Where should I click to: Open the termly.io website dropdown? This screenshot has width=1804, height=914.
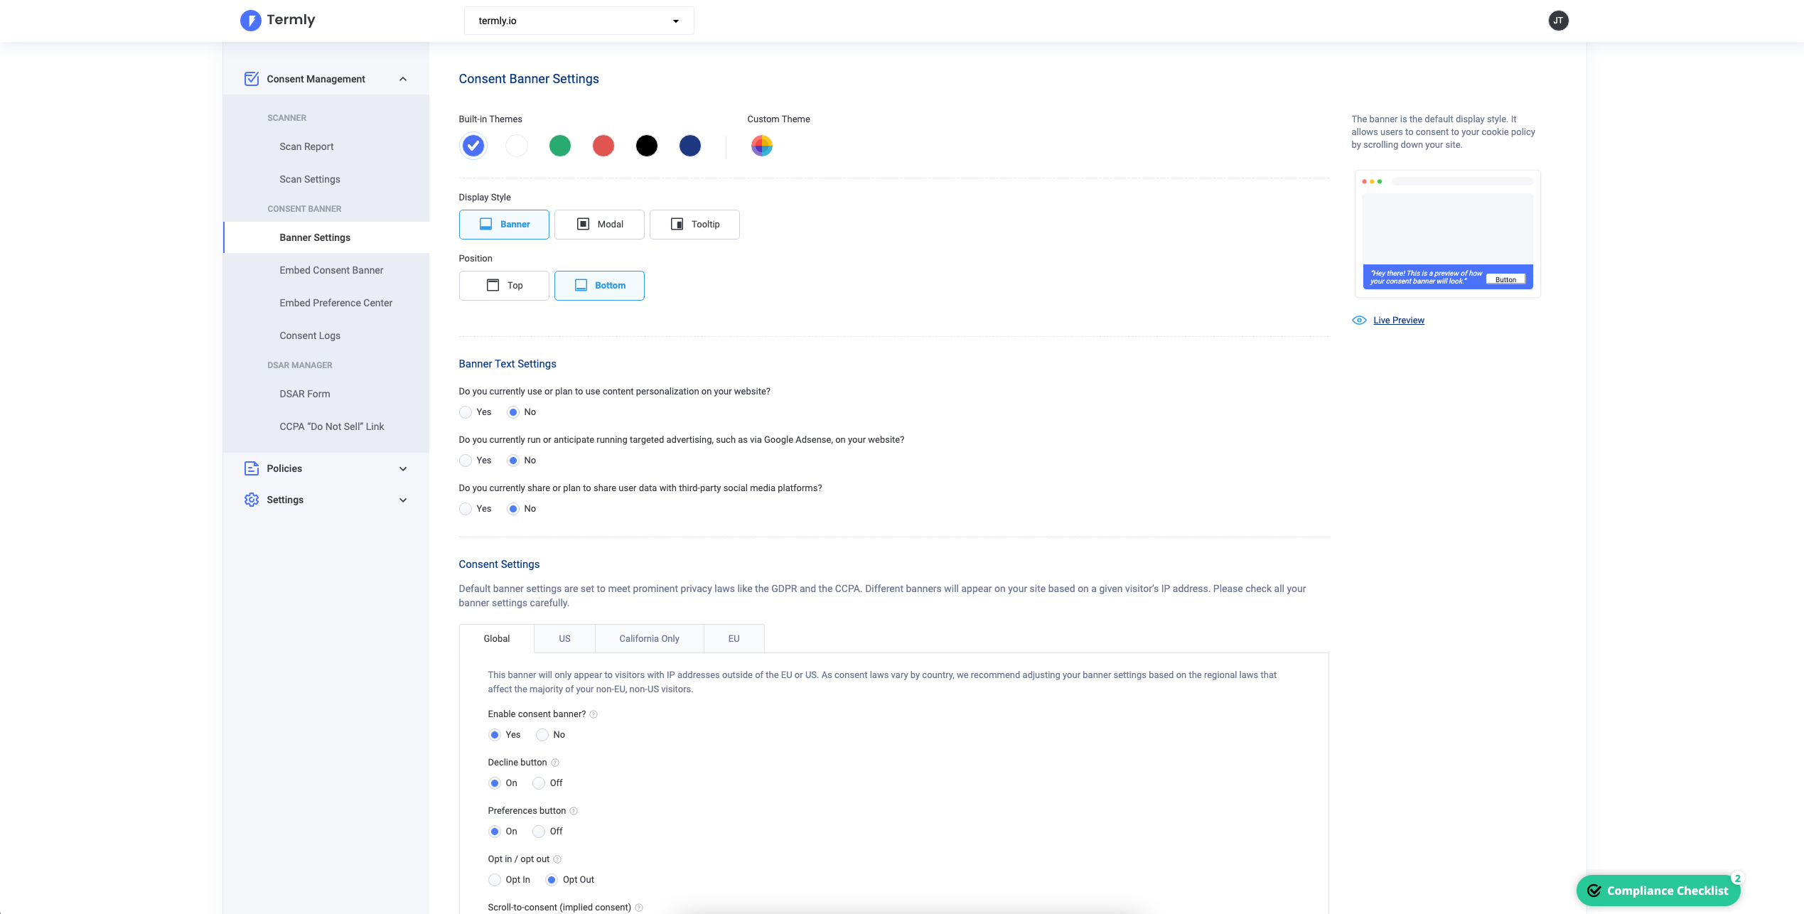click(x=579, y=21)
